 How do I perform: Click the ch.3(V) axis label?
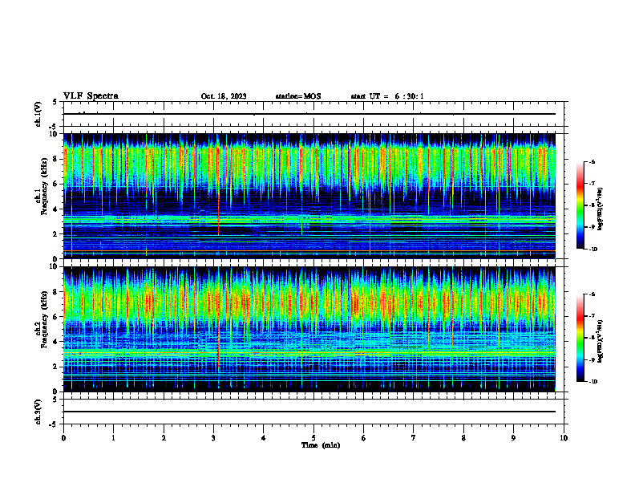pos(38,412)
